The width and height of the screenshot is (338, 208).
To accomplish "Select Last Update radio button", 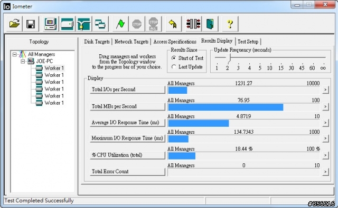I will (174, 67).
